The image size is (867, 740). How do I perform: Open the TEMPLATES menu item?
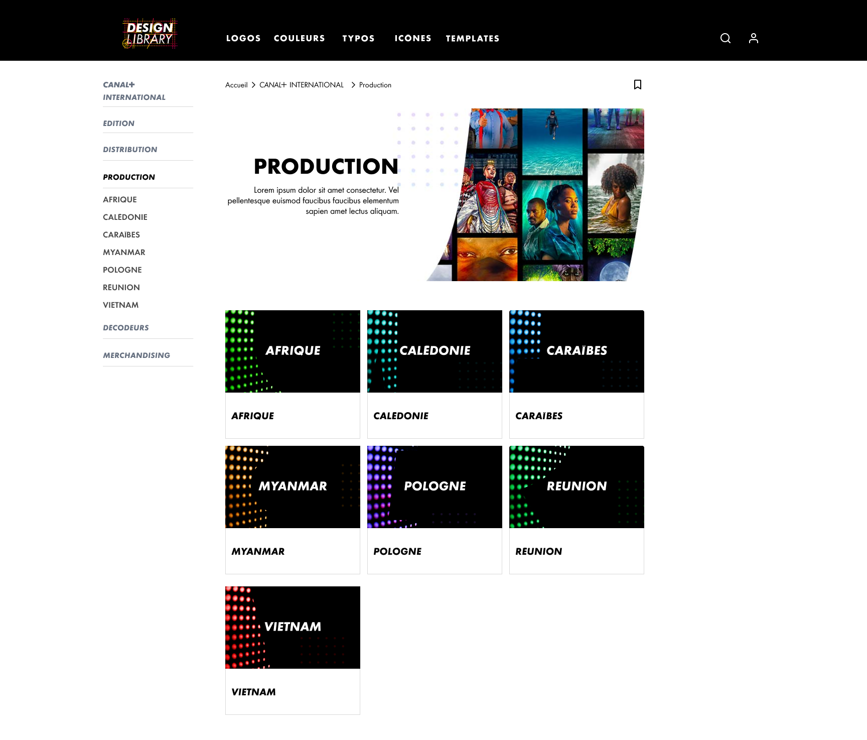(x=473, y=38)
